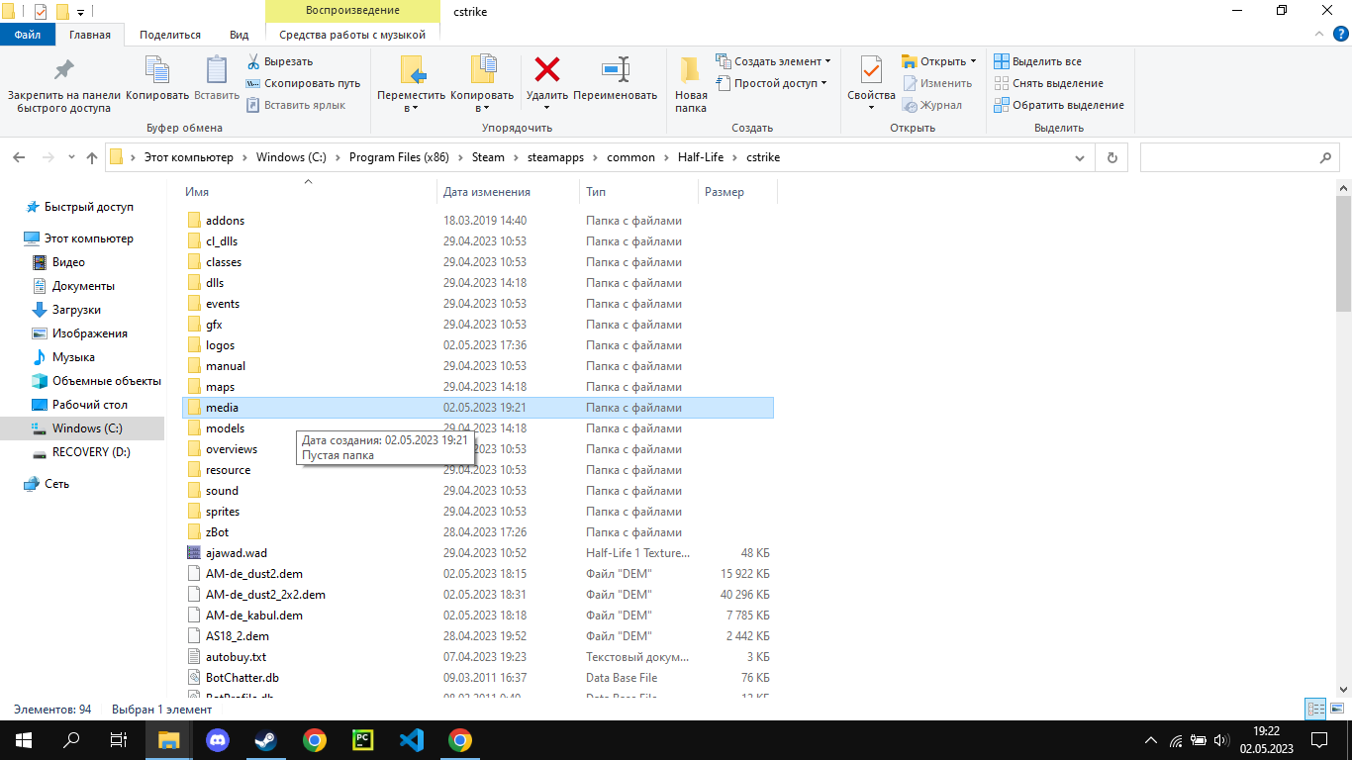Image resolution: width=1352 pixels, height=760 pixels.
Task: Open Discord from the taskbar
Action: click(x=217, y=740)
